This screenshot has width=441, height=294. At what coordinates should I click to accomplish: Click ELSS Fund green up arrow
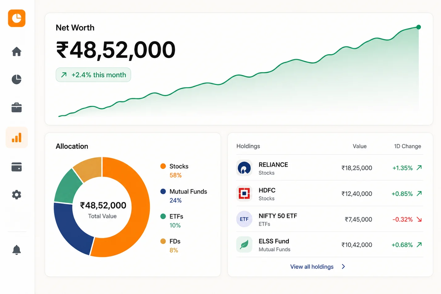coord(419,245)
